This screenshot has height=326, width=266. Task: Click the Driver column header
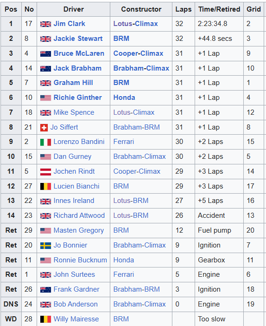73,9
